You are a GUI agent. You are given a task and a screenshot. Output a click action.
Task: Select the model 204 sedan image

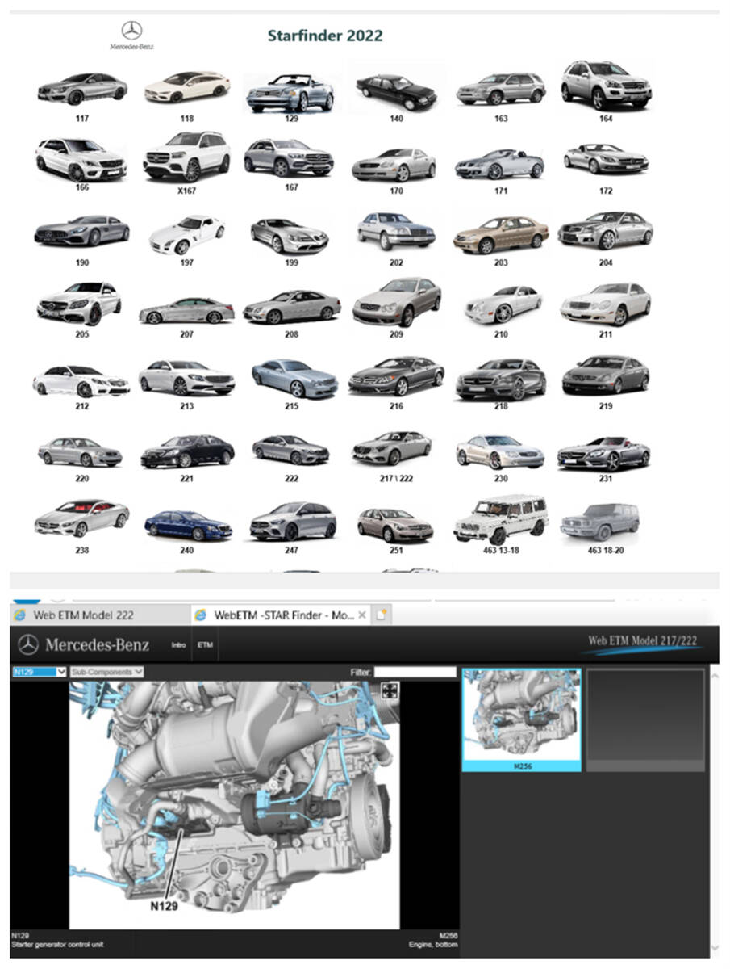(606, 230)
